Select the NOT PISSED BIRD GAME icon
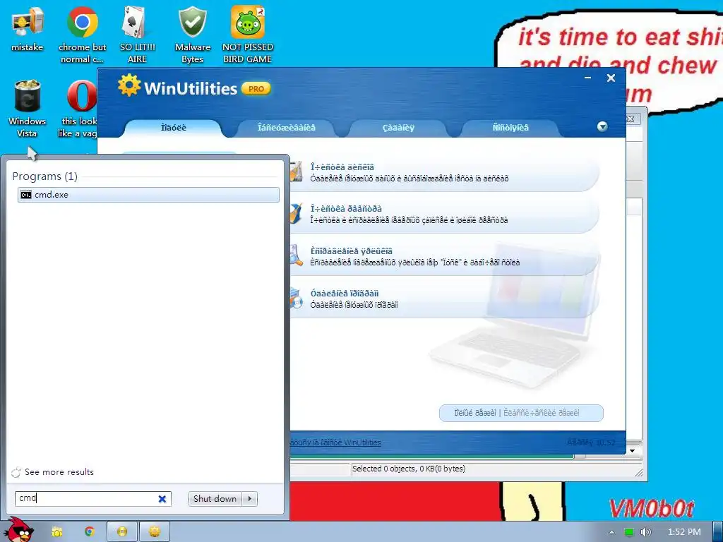723x542 pixels. [x=248, y=35]
